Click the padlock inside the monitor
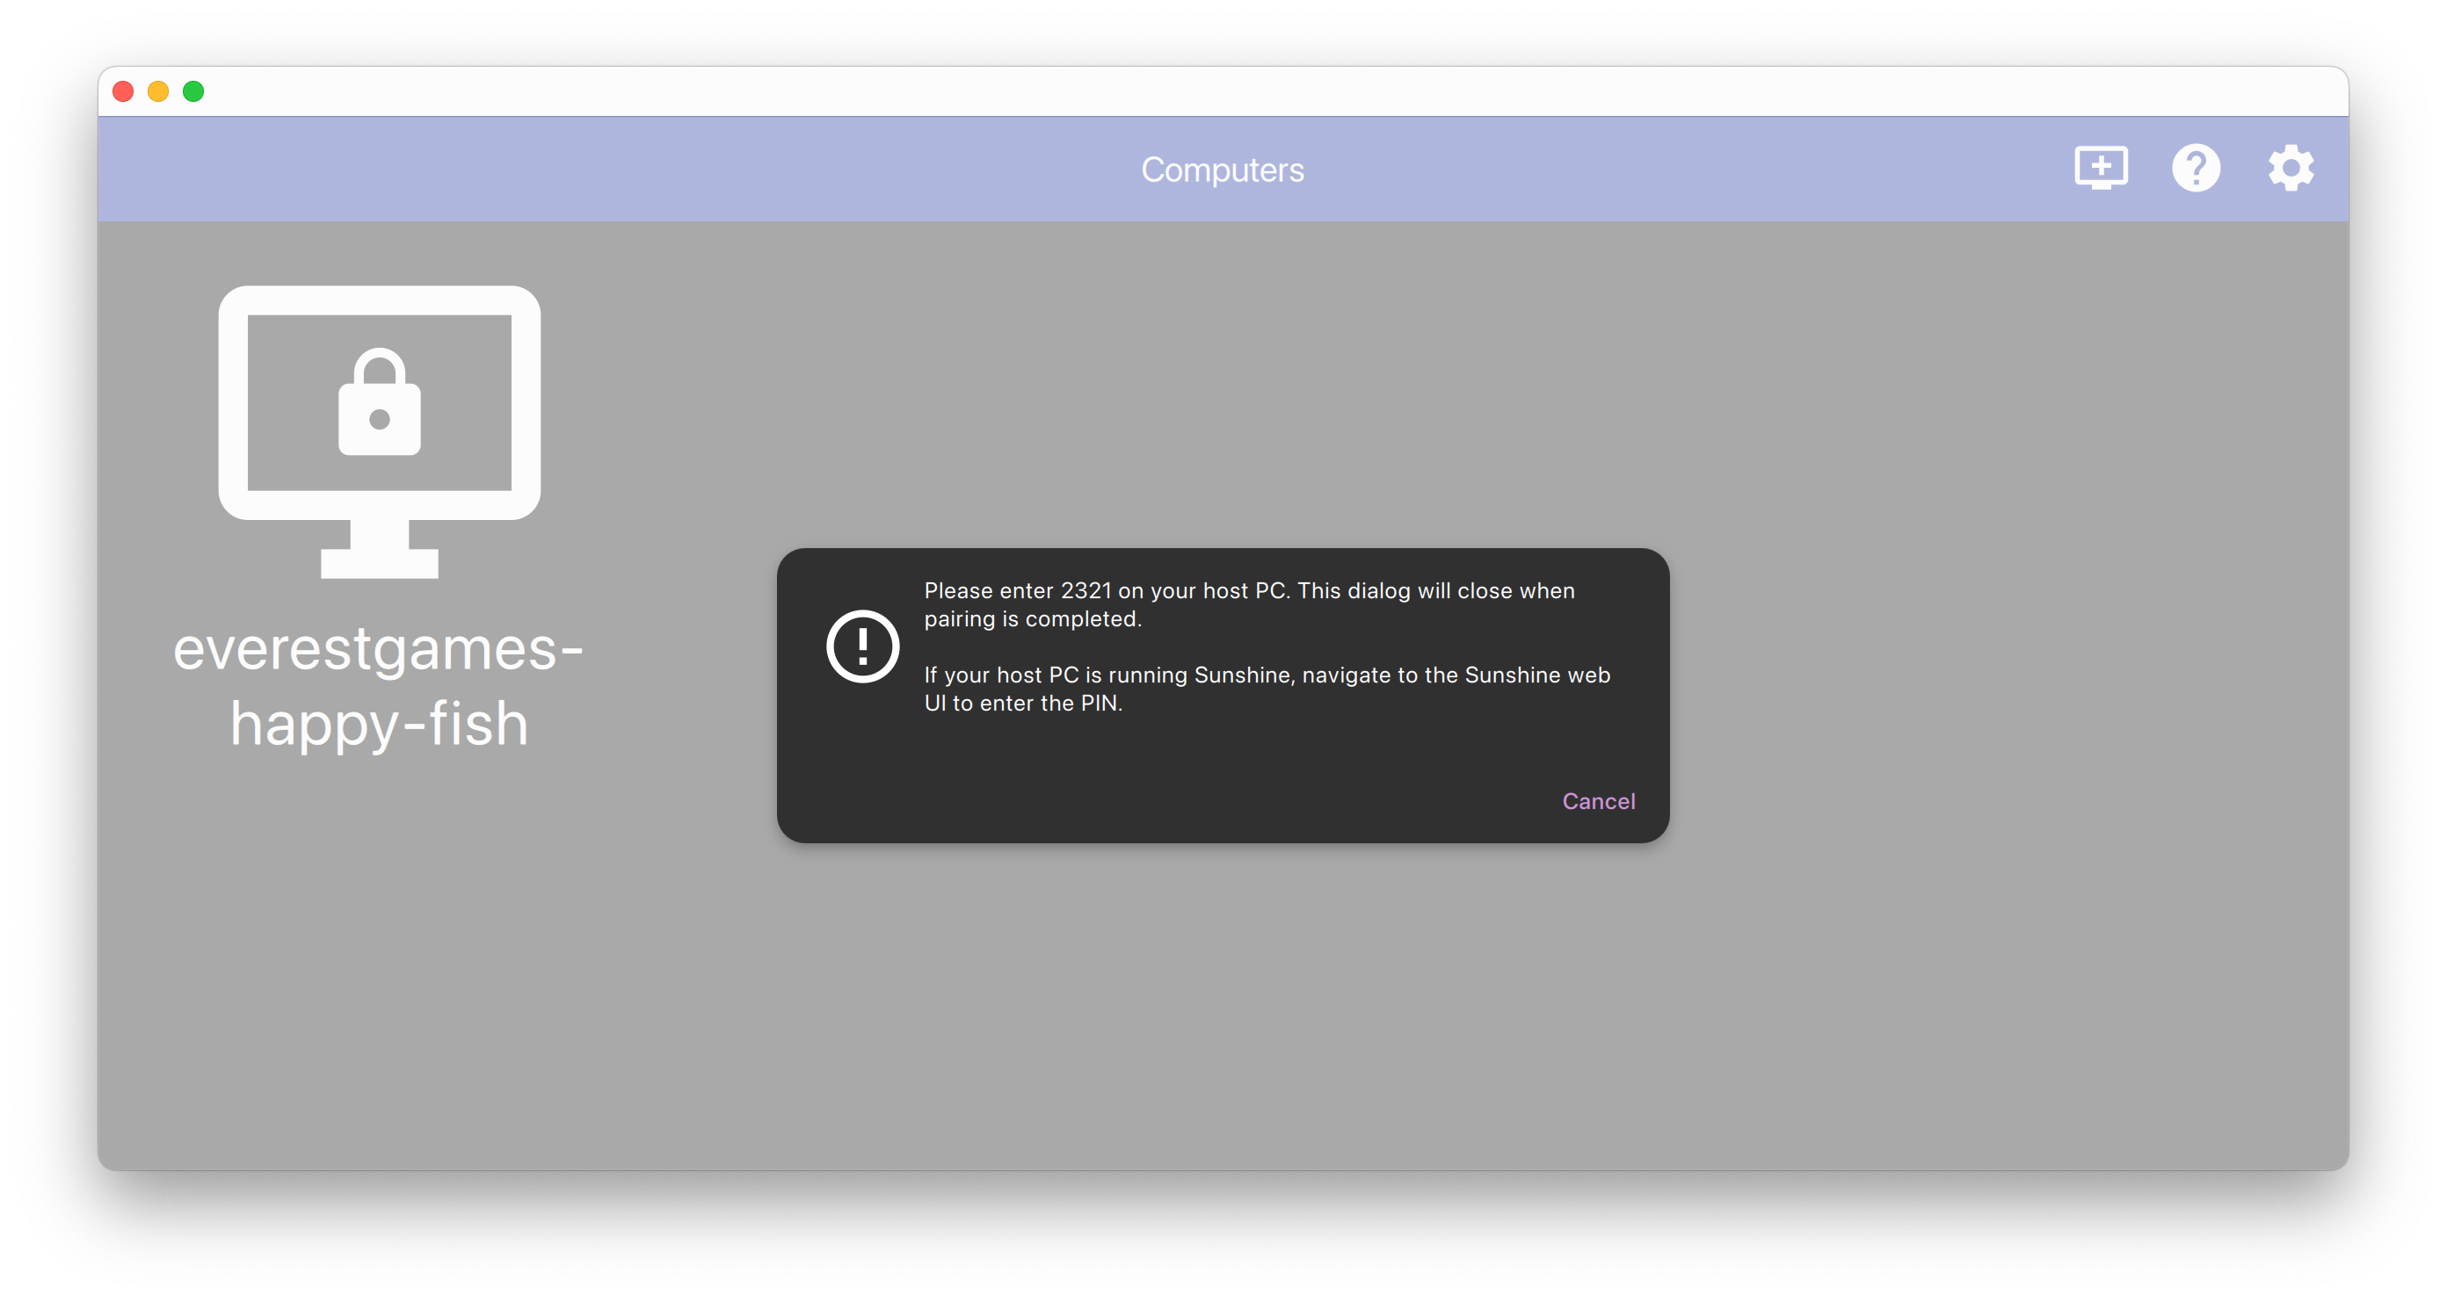Viewport: 2447px width, 1300px height. coord(379,402)
